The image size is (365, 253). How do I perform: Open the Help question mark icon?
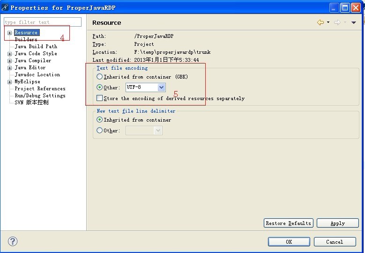[x=13, y=241]
